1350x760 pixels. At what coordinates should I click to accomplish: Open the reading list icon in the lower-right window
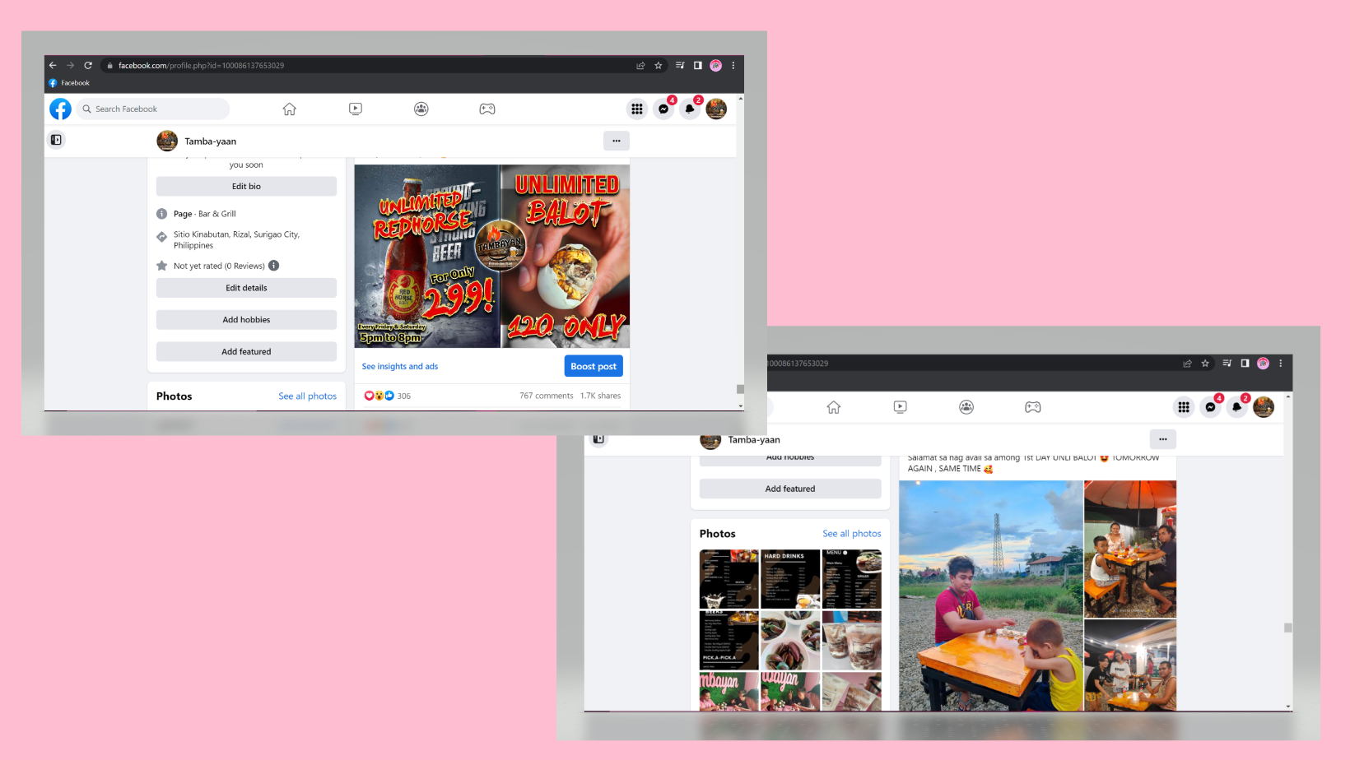click(x=1227, y=364)
